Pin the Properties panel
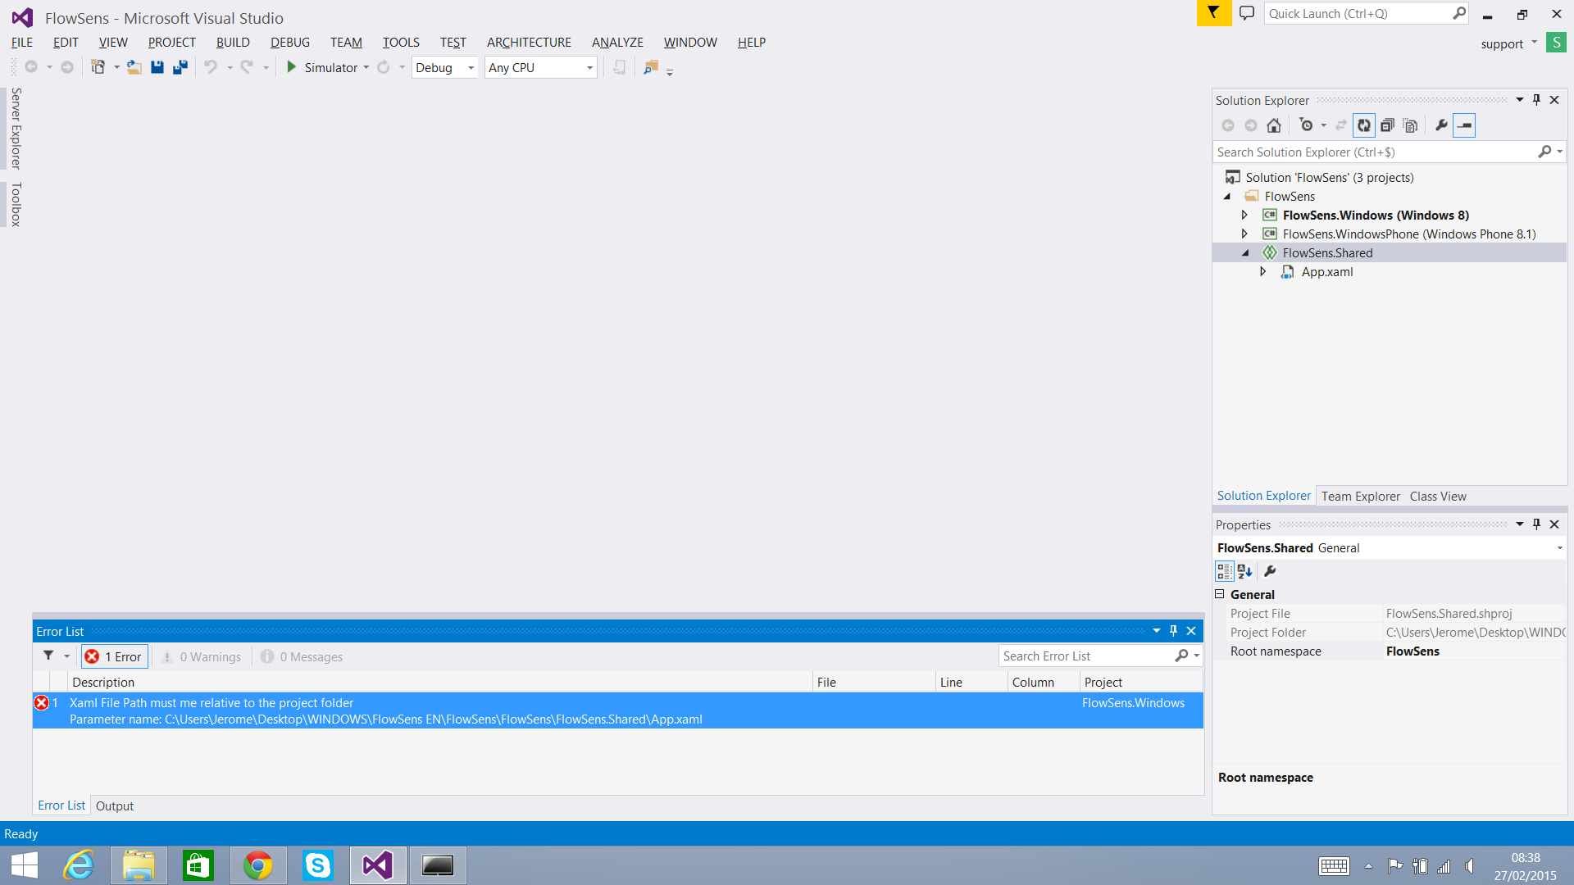Image resolution: width=1574 pixels, height=885 pixels. click(1537, 524)
